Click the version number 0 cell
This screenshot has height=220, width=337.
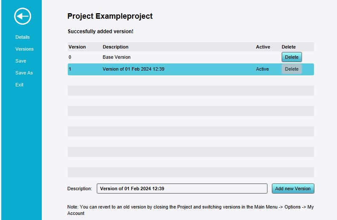point(70,57)
